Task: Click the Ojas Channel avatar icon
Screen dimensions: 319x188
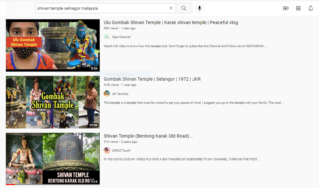Action: [107, 37]
